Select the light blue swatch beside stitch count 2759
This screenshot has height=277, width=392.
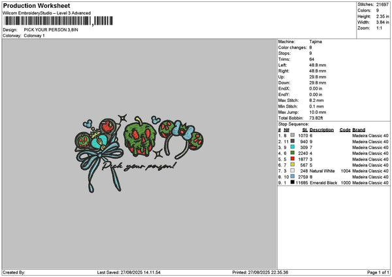coord(292,176)
